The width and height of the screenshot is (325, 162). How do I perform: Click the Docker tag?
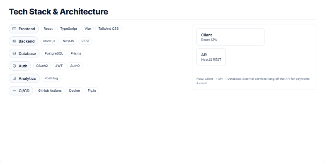[x=75, y=91]
